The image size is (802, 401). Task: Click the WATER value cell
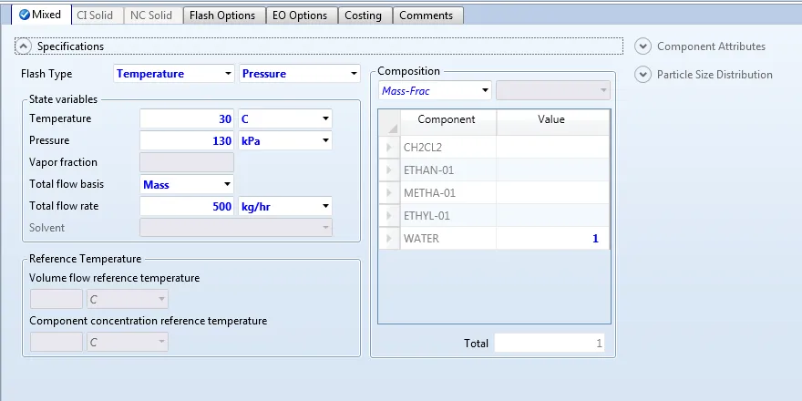click(552, 239)
